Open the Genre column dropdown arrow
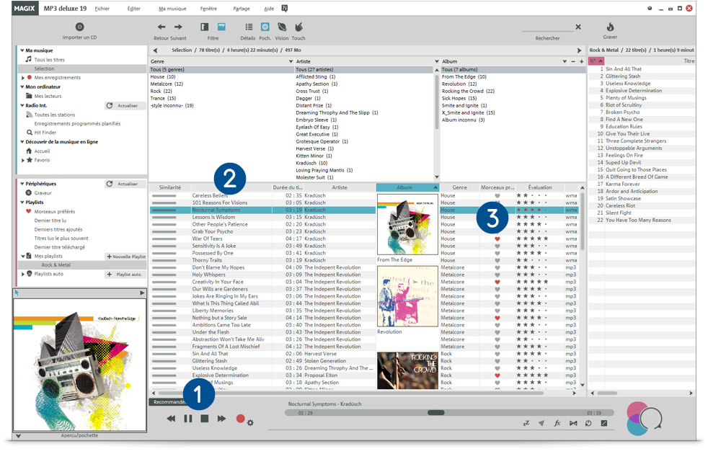 [x=291, y=61]
